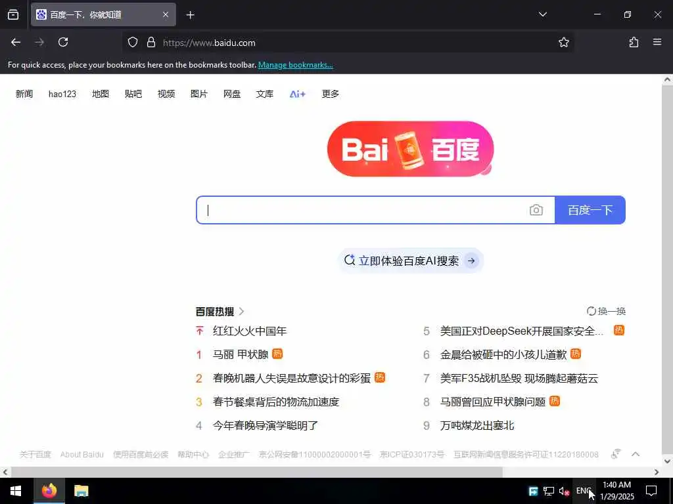Click the accessibility icon in footer
This screenshot has width=673, height=504.
(x=616, y=454)
